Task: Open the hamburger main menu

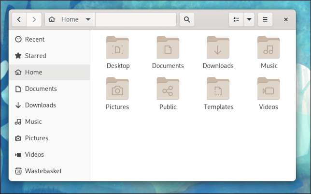Action: [x=265, y=19]
